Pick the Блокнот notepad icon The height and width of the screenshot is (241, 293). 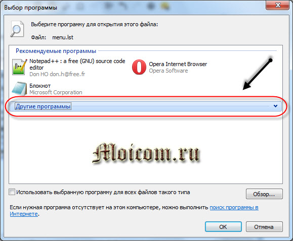coord(19,89)
